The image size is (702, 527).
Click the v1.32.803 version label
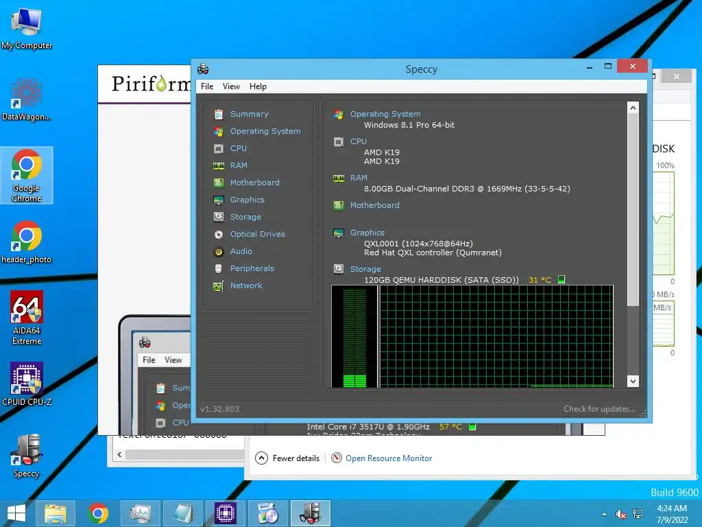click(220, 409)
